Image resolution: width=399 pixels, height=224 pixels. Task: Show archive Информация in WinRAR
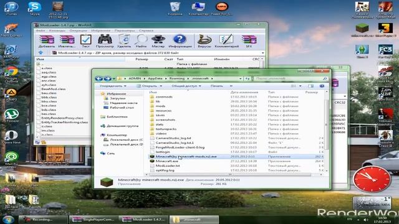coord(180,42)
